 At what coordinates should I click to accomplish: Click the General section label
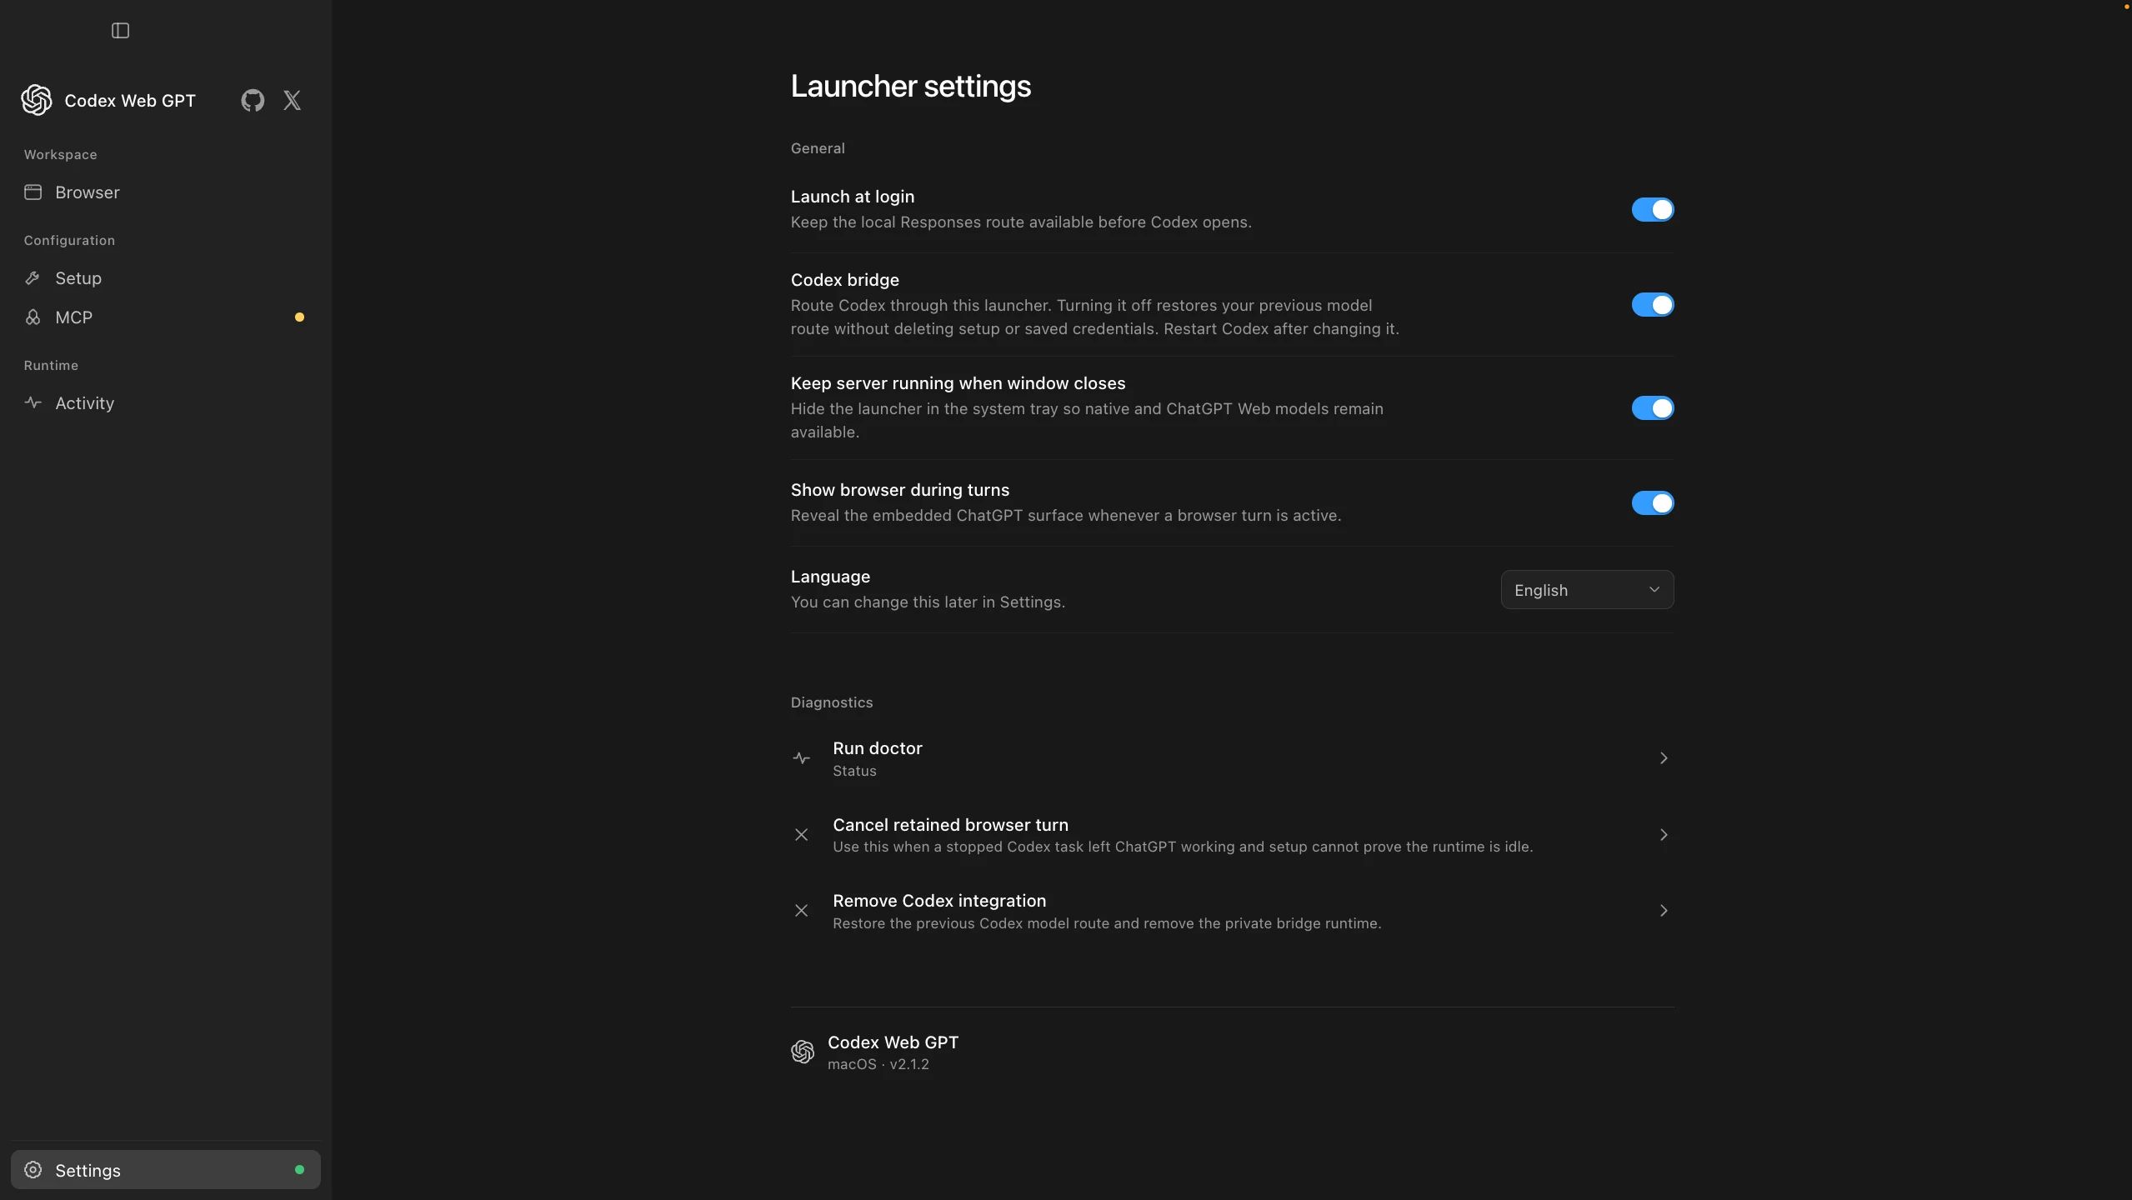click(x=818, y=148)
